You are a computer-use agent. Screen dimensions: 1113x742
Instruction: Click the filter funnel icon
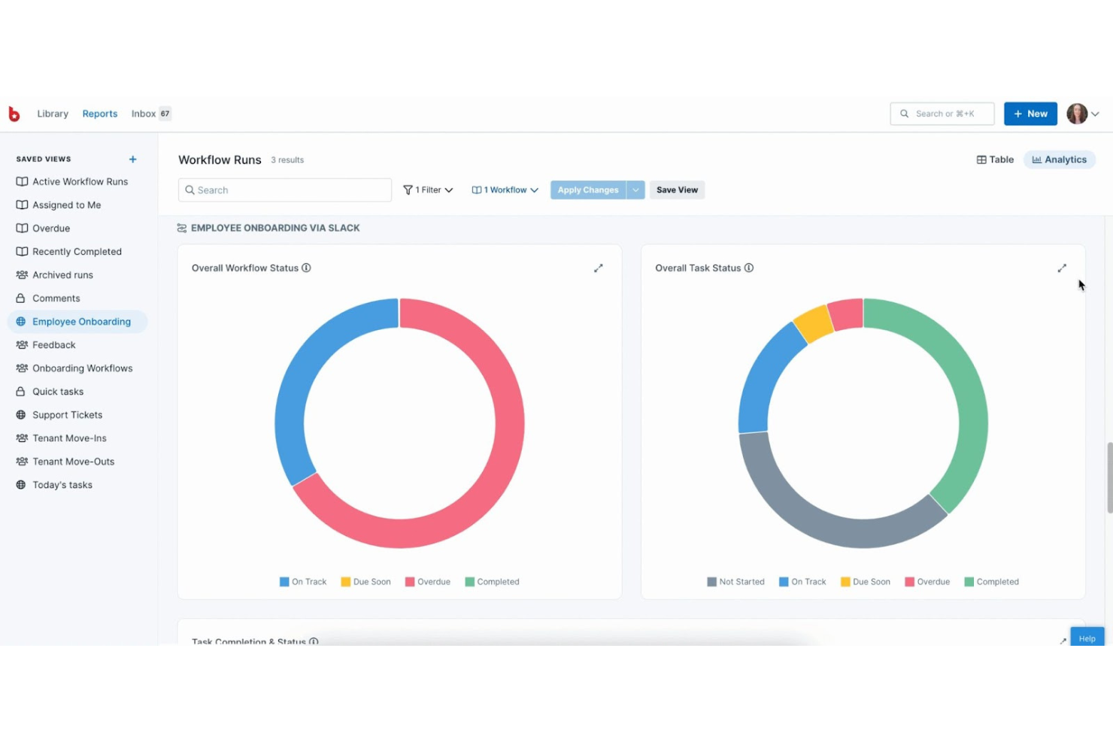coord(408,190)
